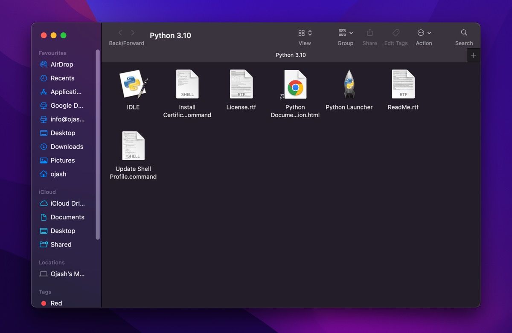The width and height of the screenshot is (512, 333).
Task: Switch to the Python 3.10 tab
Action: coord(291,55)
